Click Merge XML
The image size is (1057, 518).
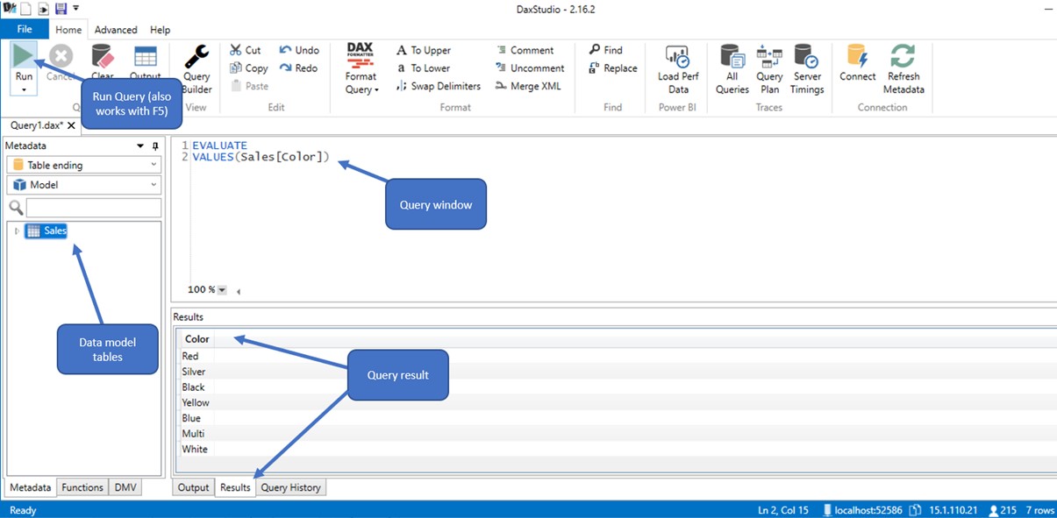coord(527,86)
